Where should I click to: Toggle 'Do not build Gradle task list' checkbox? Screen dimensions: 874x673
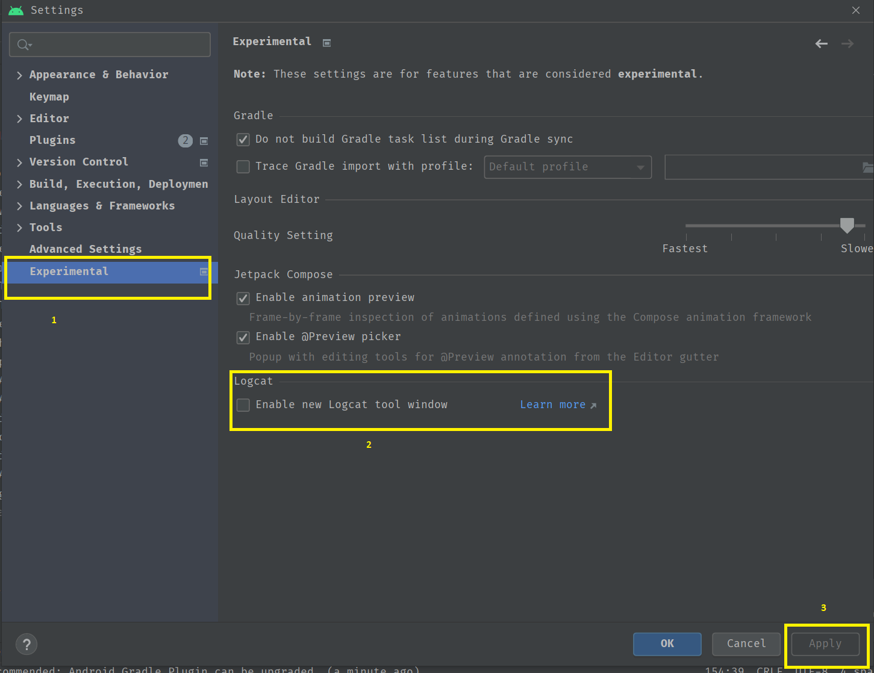tap(243, 140)
